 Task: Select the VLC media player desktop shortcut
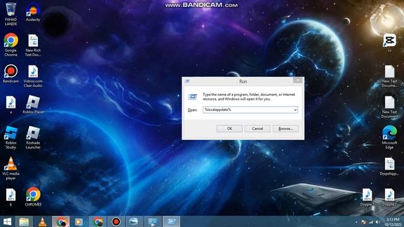point(11,168)
